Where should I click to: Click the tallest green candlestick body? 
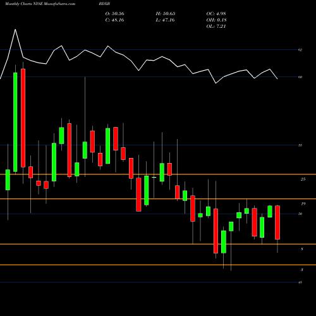click(x=15, y=122)
